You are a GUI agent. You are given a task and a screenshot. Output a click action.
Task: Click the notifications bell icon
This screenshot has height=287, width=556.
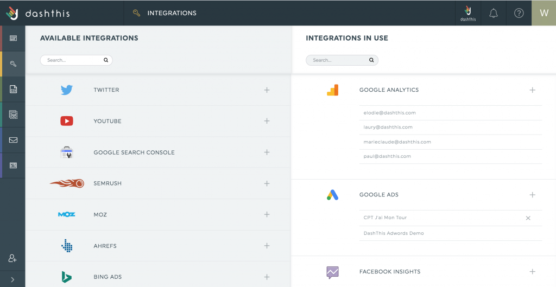click(x=493, y=13)
